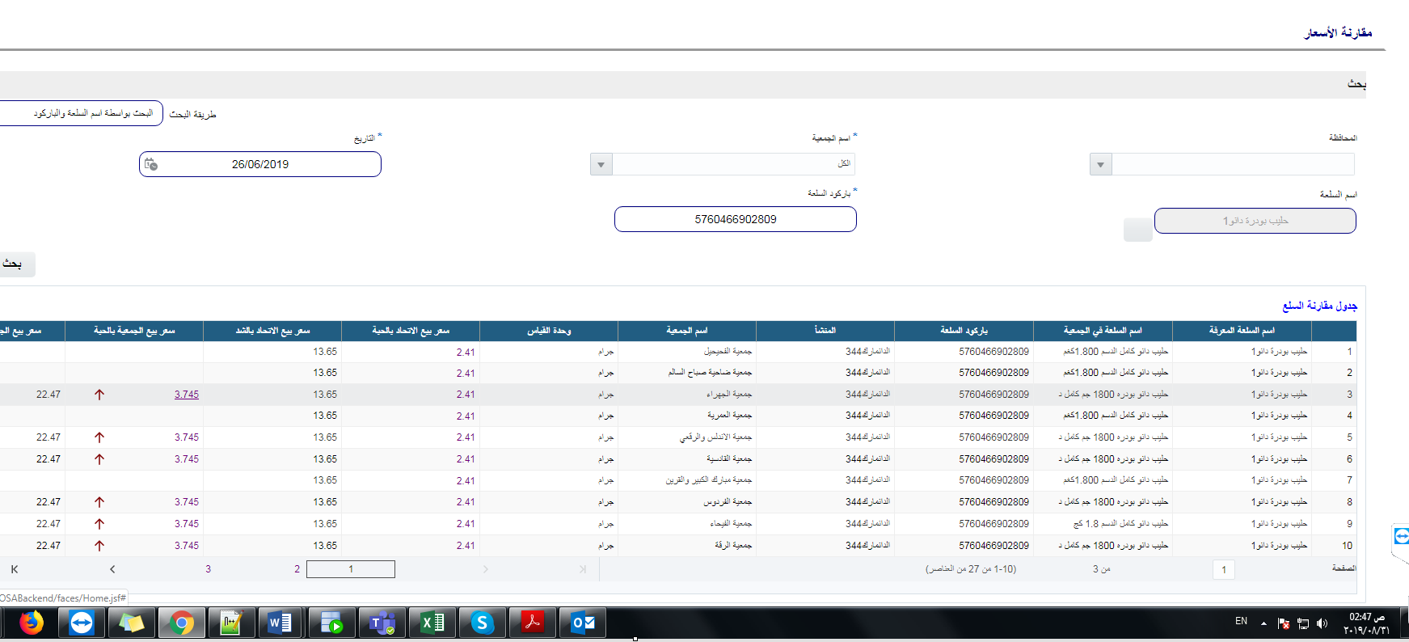This screenshot has width=1409, height=642.
Task: Sort by the origin (المنشأ) column header
Action: coord(825,331)
